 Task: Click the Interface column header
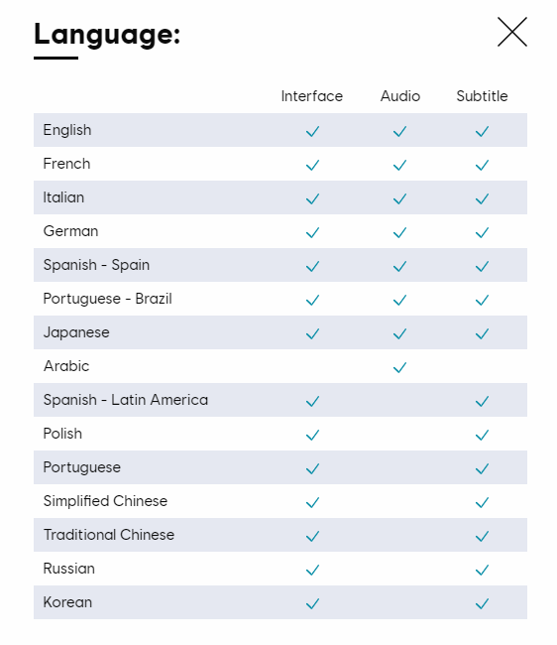tap(312, 96)
